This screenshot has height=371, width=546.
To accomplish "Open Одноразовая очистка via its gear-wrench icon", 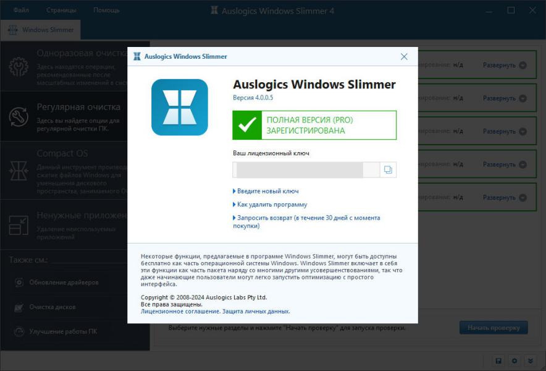I will pos(19,67).
